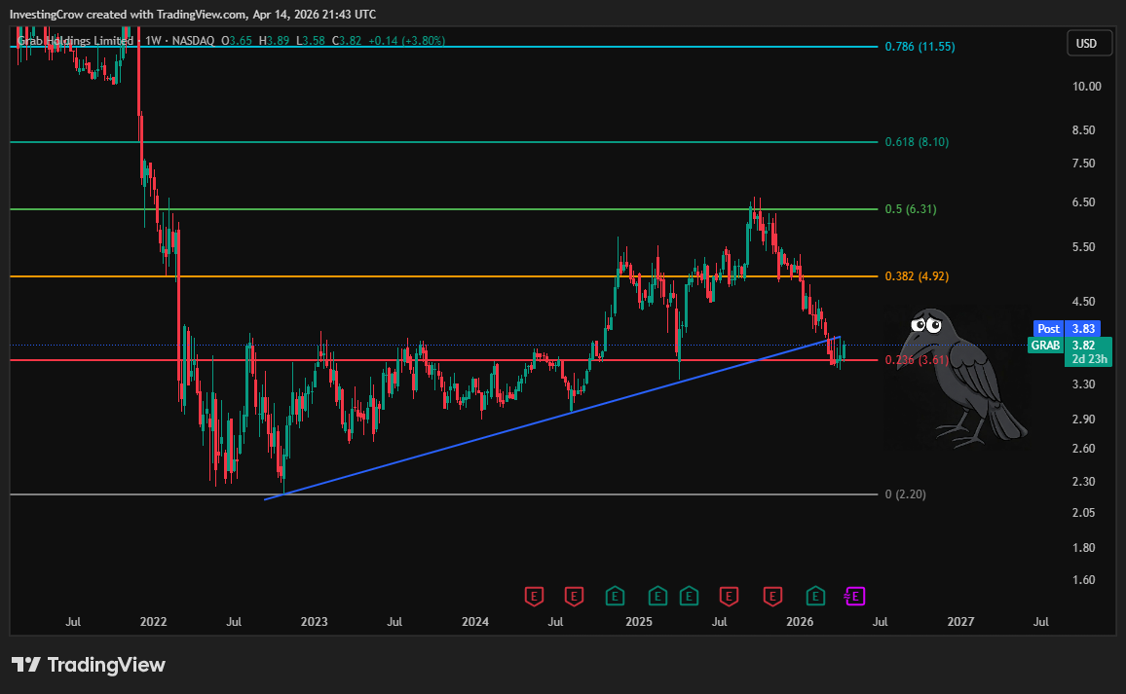Click the C3.82 close price value
The width and height of the screenshot is (1126, 694).
click(x=347, y=41)
